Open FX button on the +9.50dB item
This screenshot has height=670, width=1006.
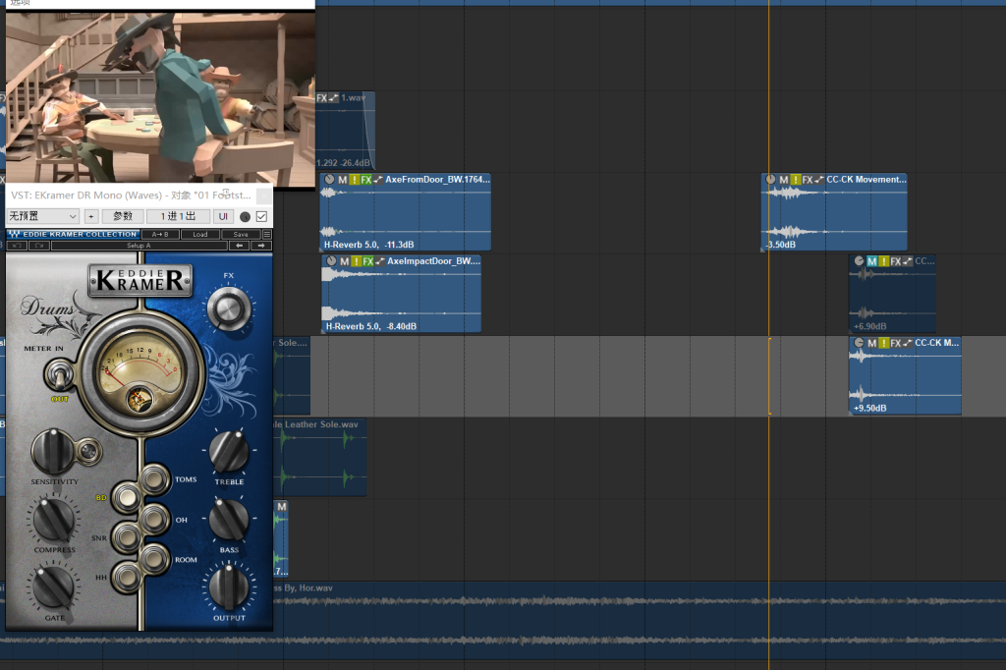click(x=896, y=343)
